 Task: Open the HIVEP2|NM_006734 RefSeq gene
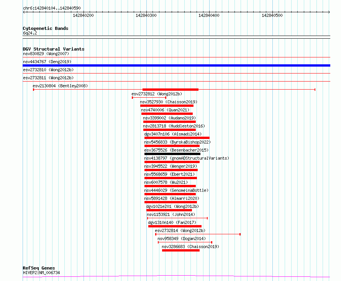[x=41, y=273]
